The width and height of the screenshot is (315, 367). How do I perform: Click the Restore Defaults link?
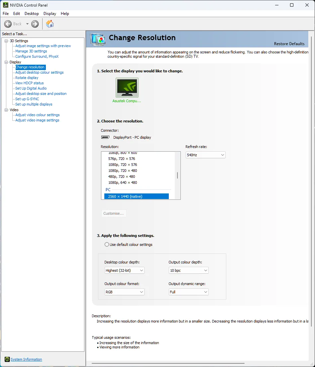pos(289,44)
